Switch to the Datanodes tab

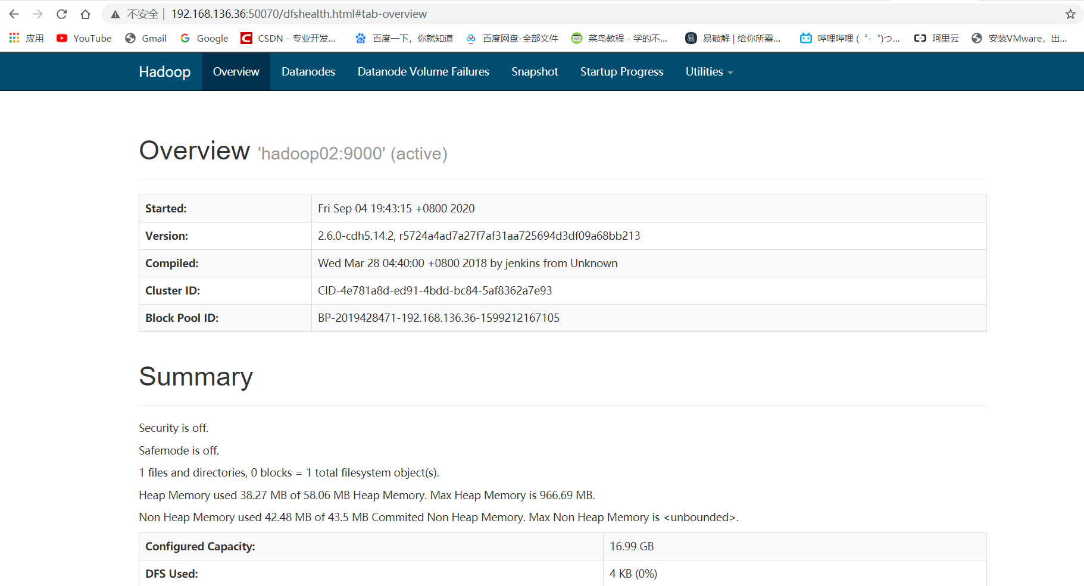308,71
